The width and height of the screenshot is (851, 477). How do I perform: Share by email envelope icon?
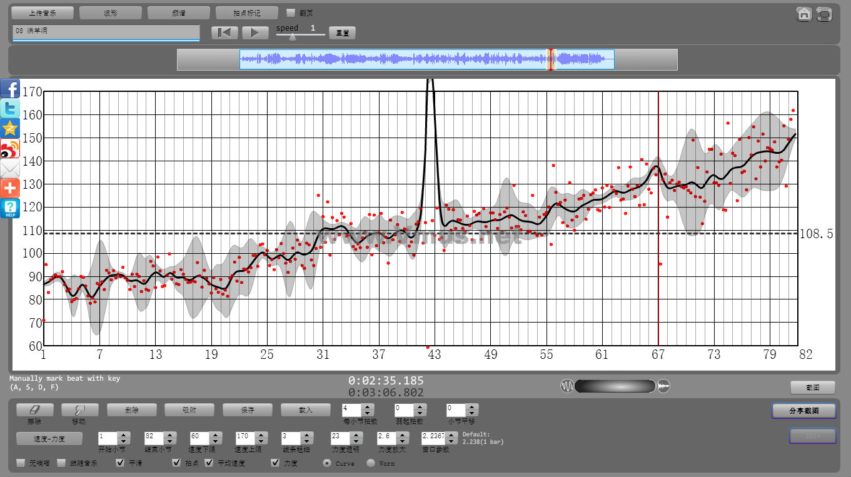(x=10, y=168)
